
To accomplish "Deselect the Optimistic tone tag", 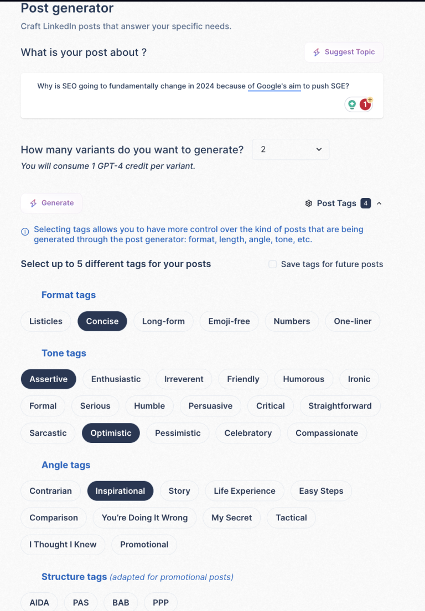I will (x=111, y=433).
